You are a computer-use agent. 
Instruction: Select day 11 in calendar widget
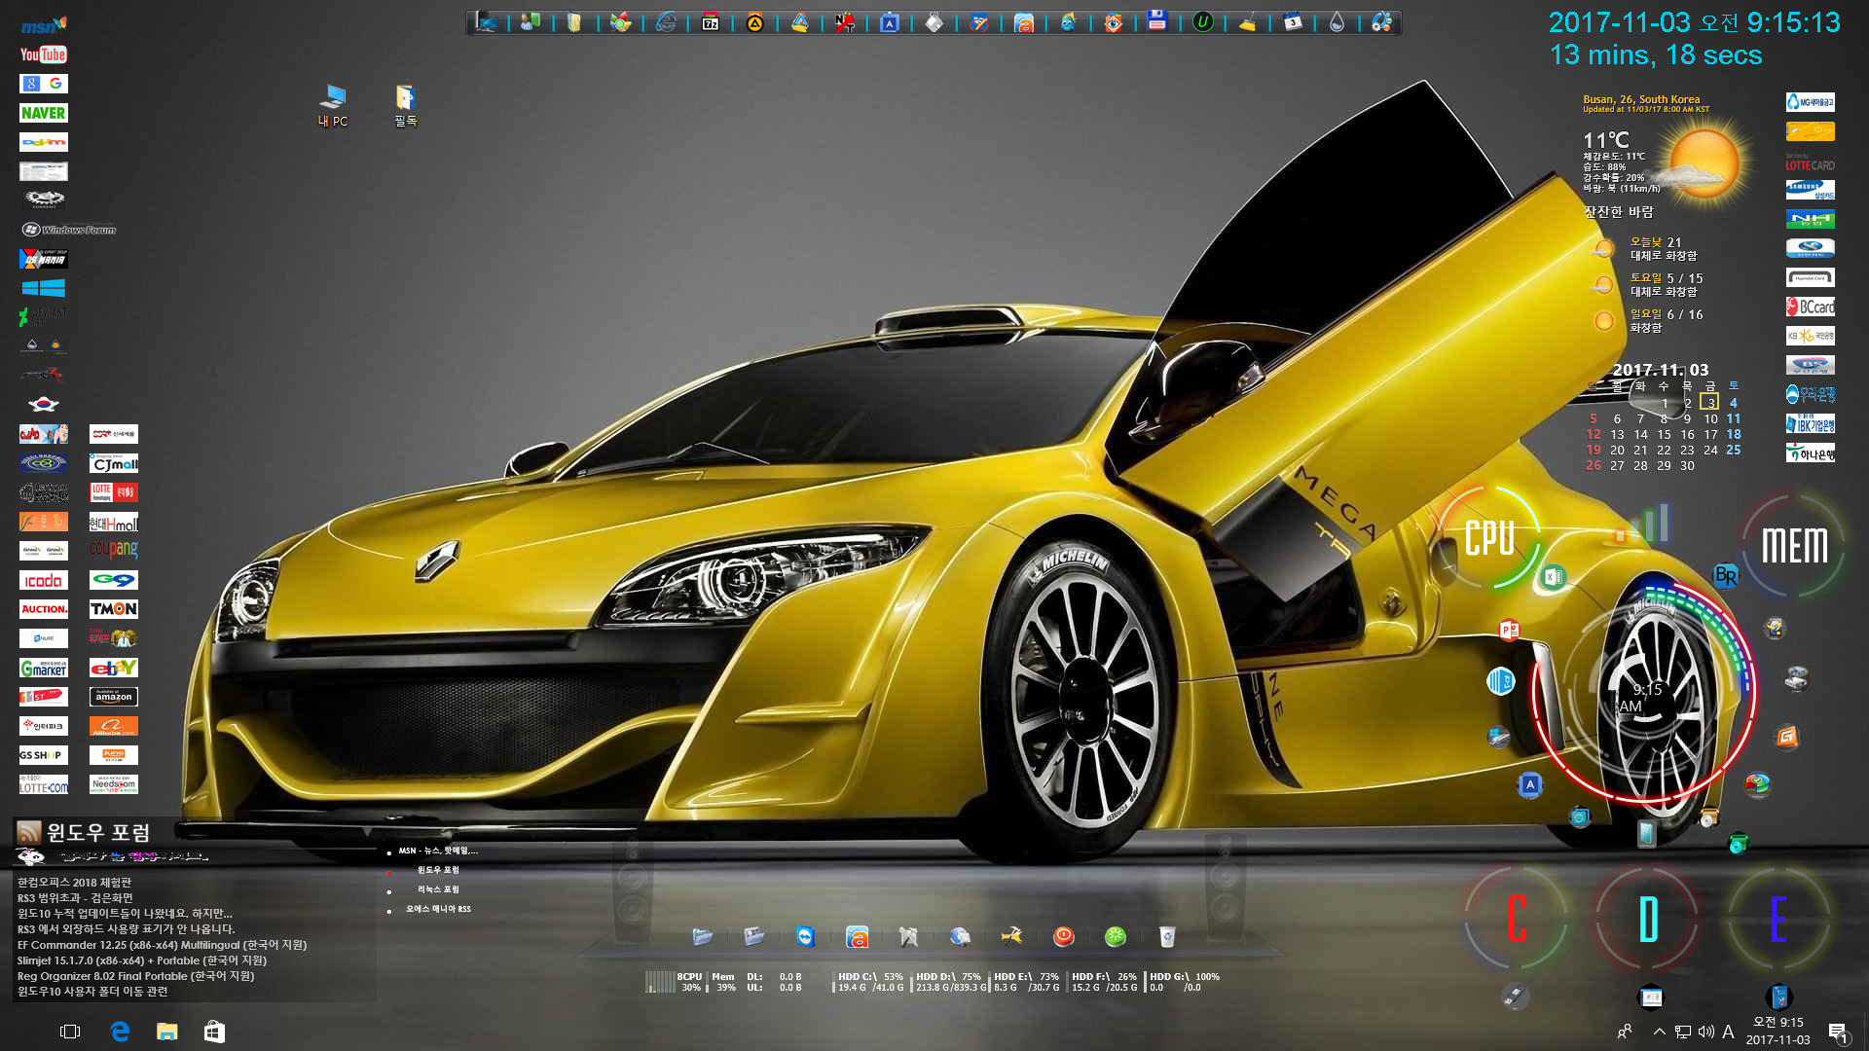(1734, 418)
